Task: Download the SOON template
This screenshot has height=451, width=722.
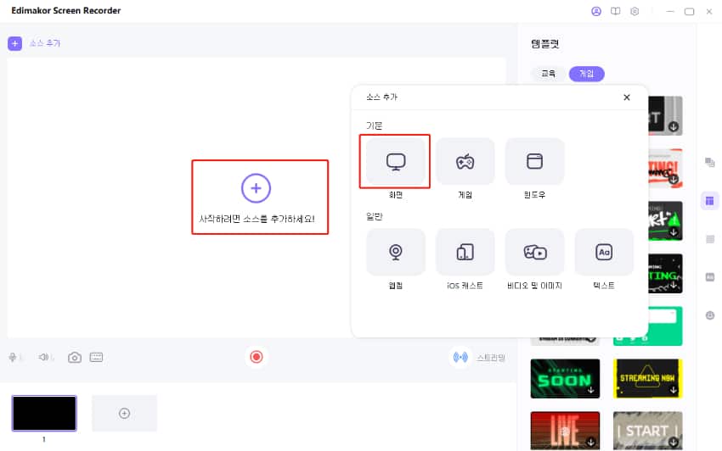Action: click(591, 390)
